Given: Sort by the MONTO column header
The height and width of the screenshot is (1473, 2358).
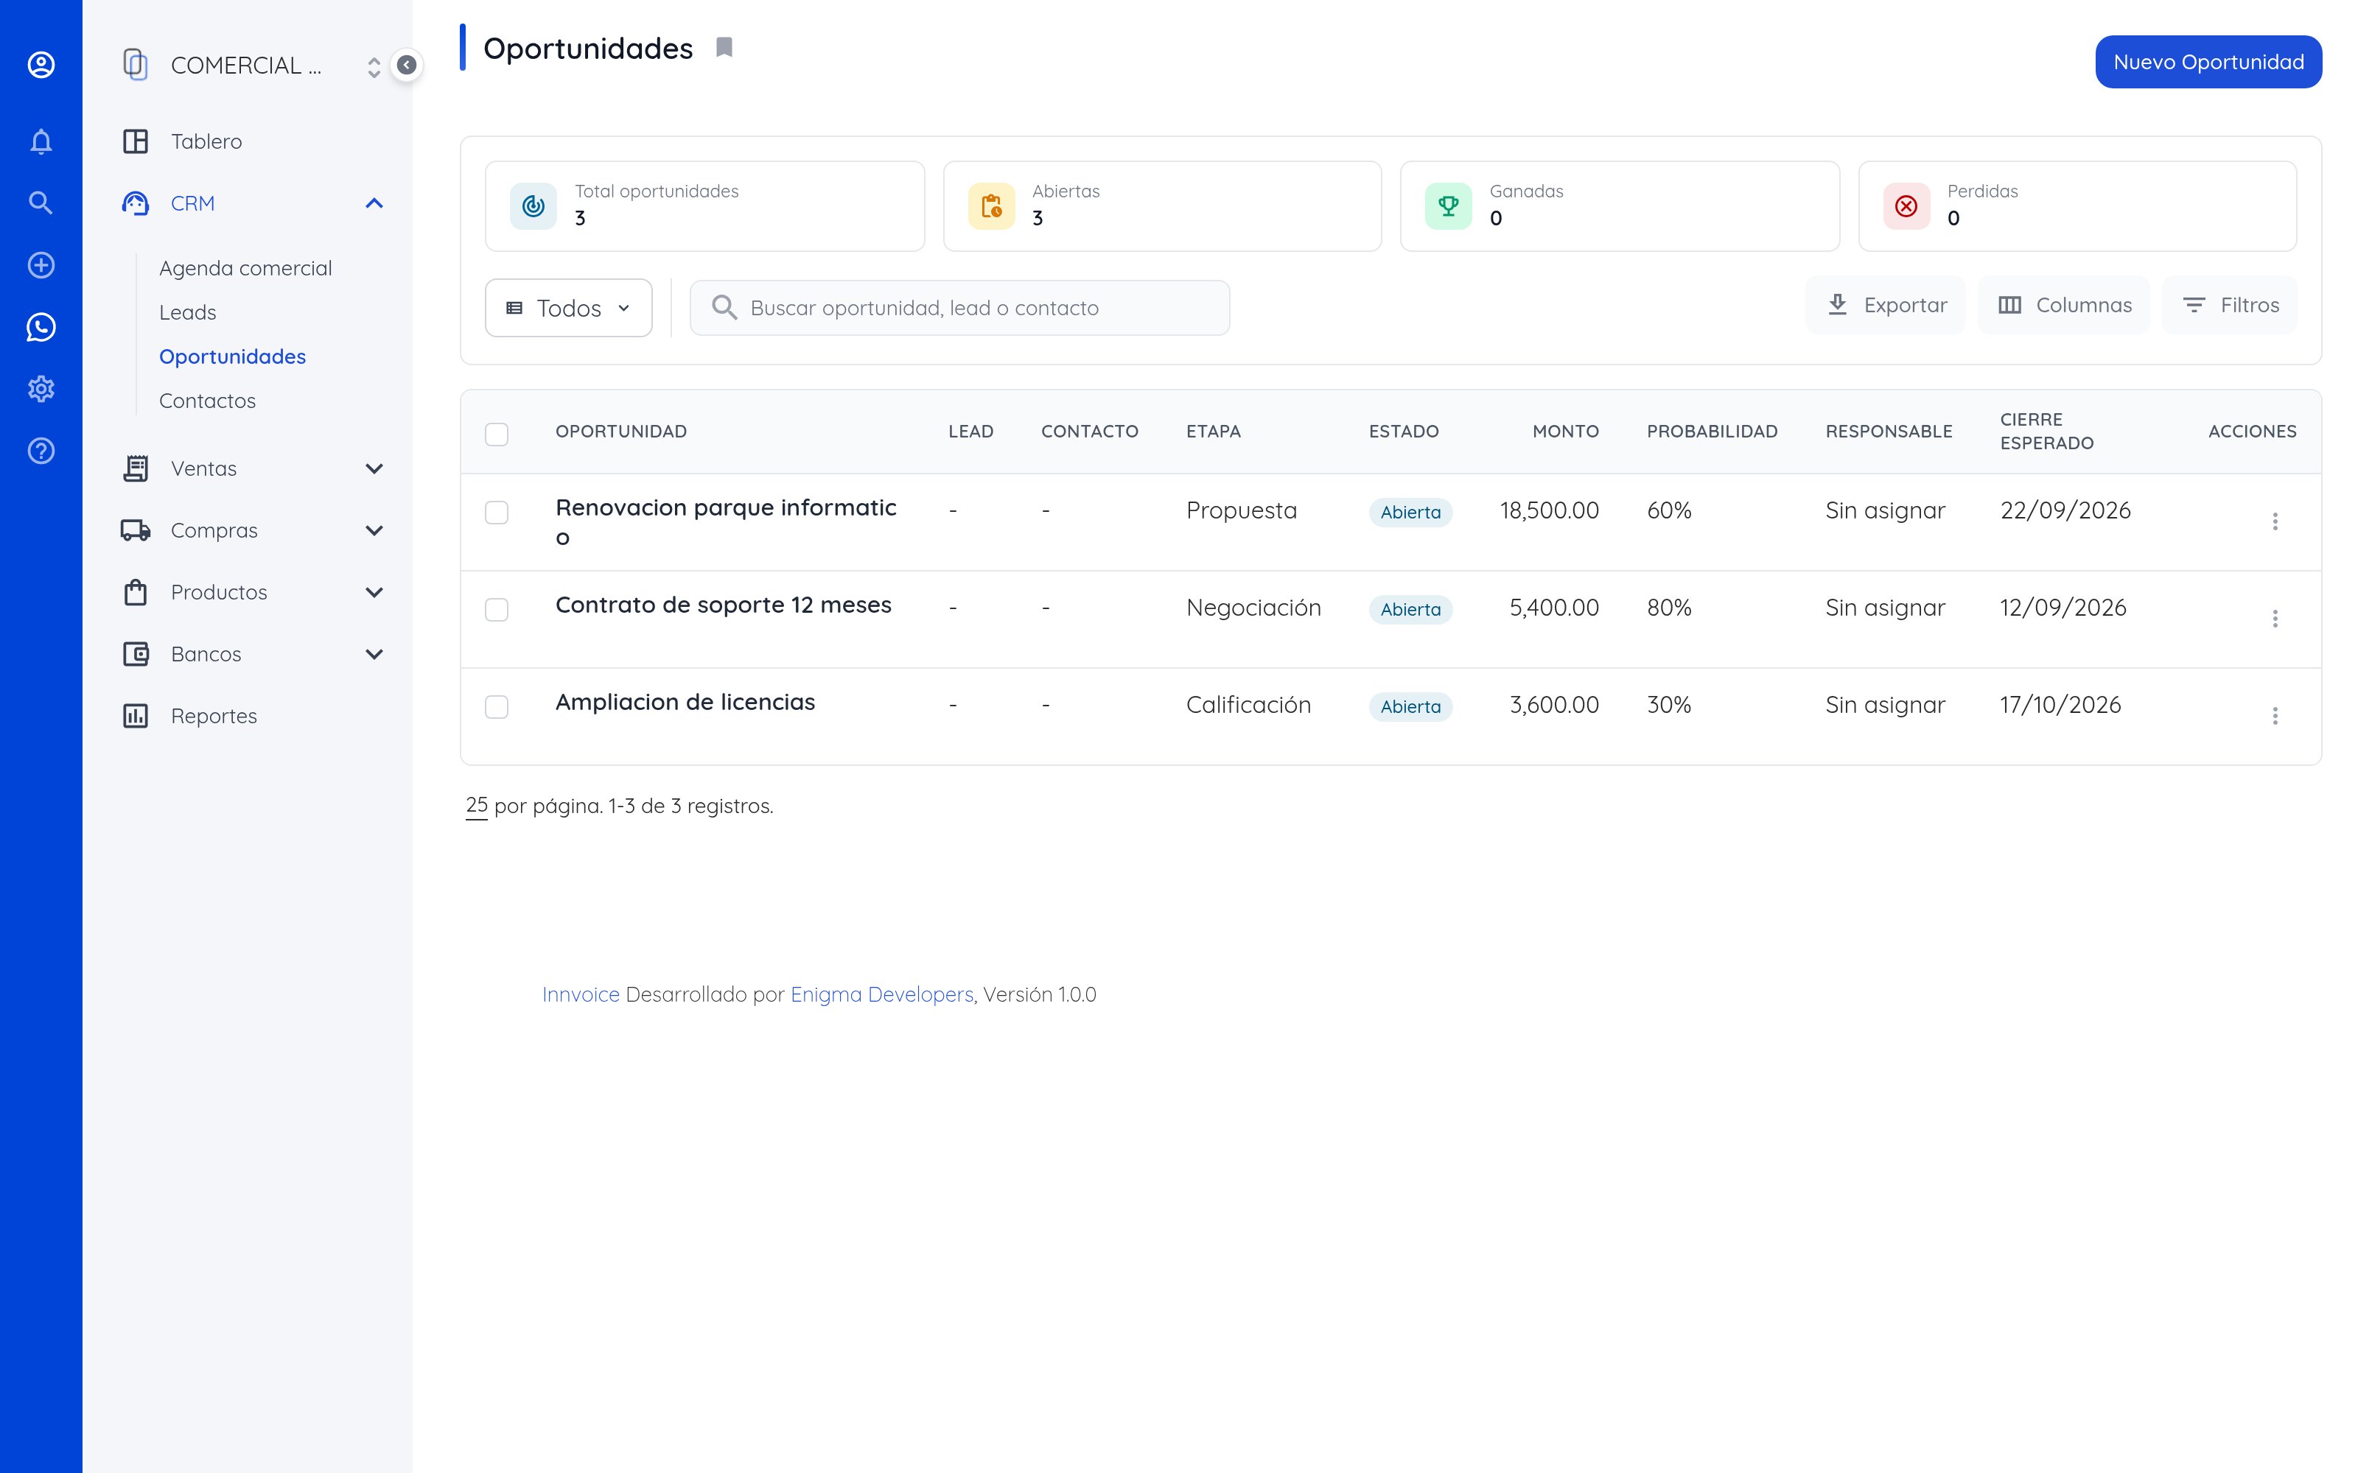Looking at the screenshot, I should (1566, 432).
